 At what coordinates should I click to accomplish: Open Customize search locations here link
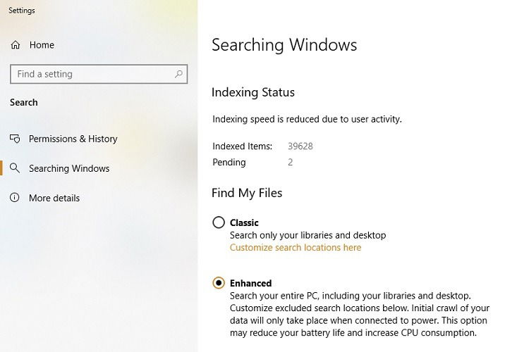tap(296, 247)
